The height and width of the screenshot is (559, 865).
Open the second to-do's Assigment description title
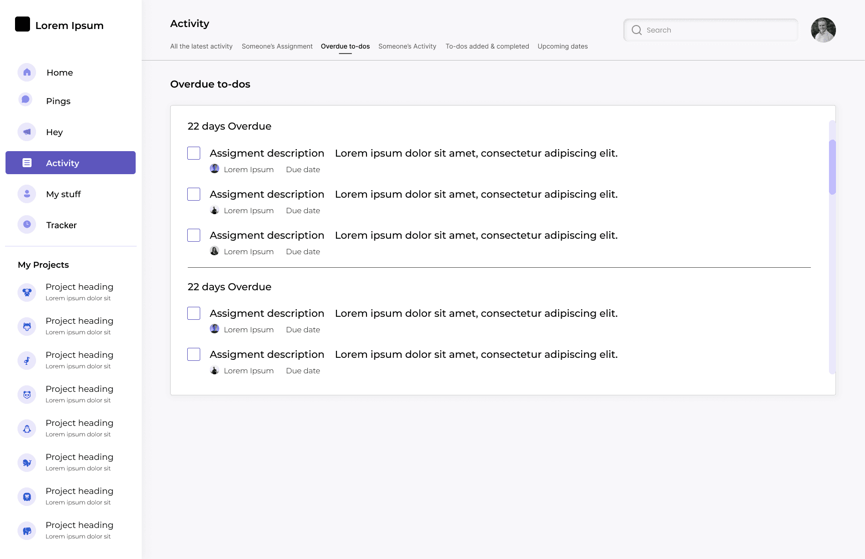click(x=267, y=194)
